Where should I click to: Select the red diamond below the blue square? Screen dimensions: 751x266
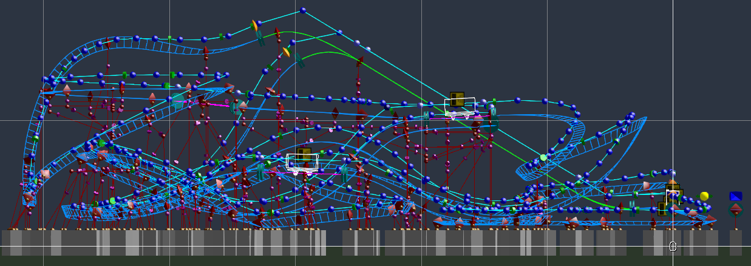pyautogui.click(x=736, y=209)
